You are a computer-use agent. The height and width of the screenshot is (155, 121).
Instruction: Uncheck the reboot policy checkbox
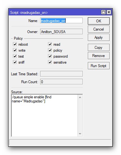point(15,44)
